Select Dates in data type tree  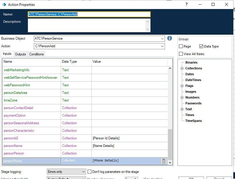click(189, 74)
